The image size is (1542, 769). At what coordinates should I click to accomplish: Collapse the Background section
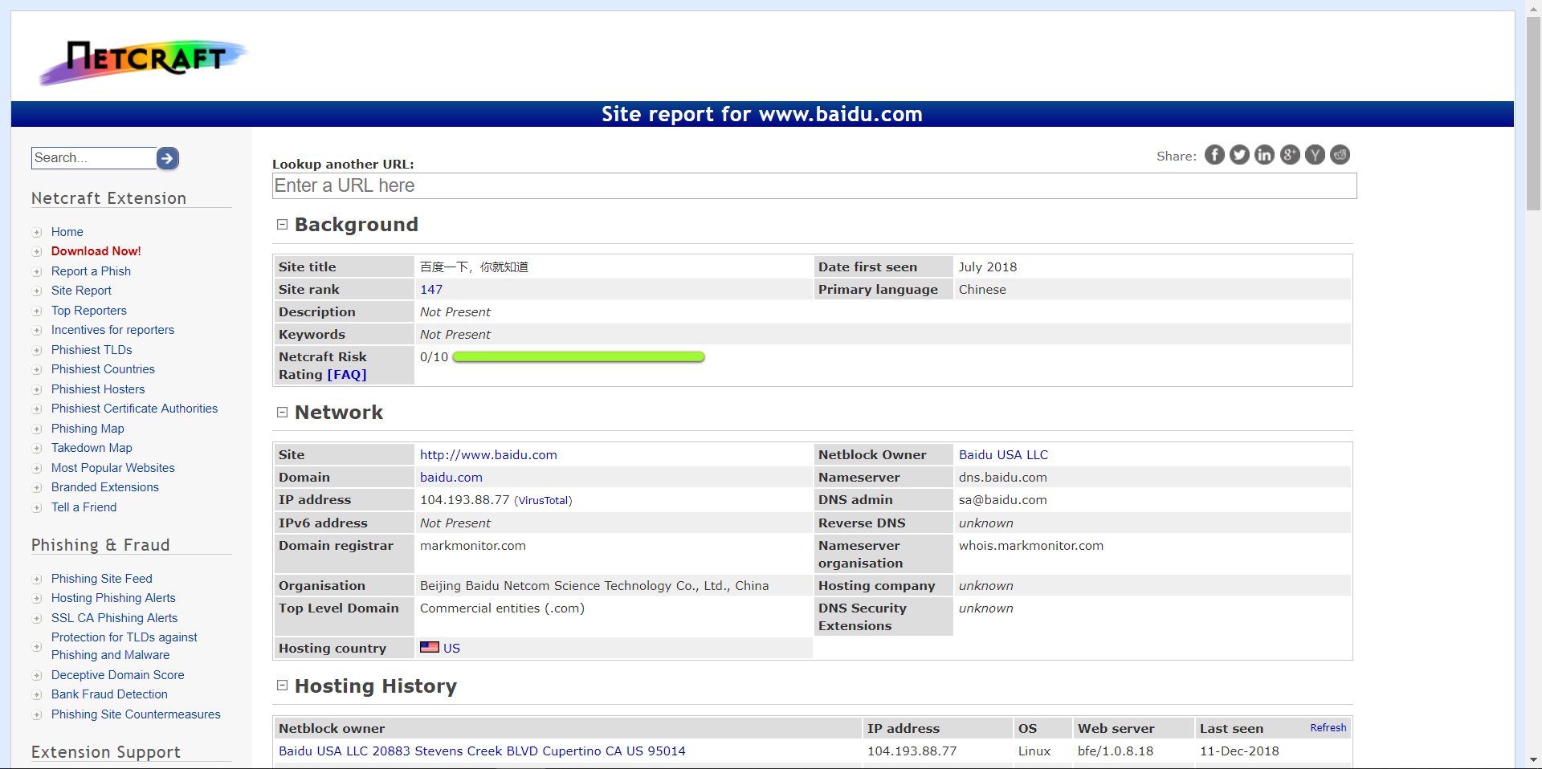(x=282, y=225)
